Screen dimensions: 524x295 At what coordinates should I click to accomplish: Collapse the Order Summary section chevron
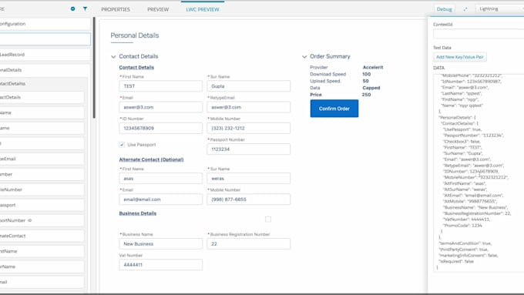click(x=304, y=57)
